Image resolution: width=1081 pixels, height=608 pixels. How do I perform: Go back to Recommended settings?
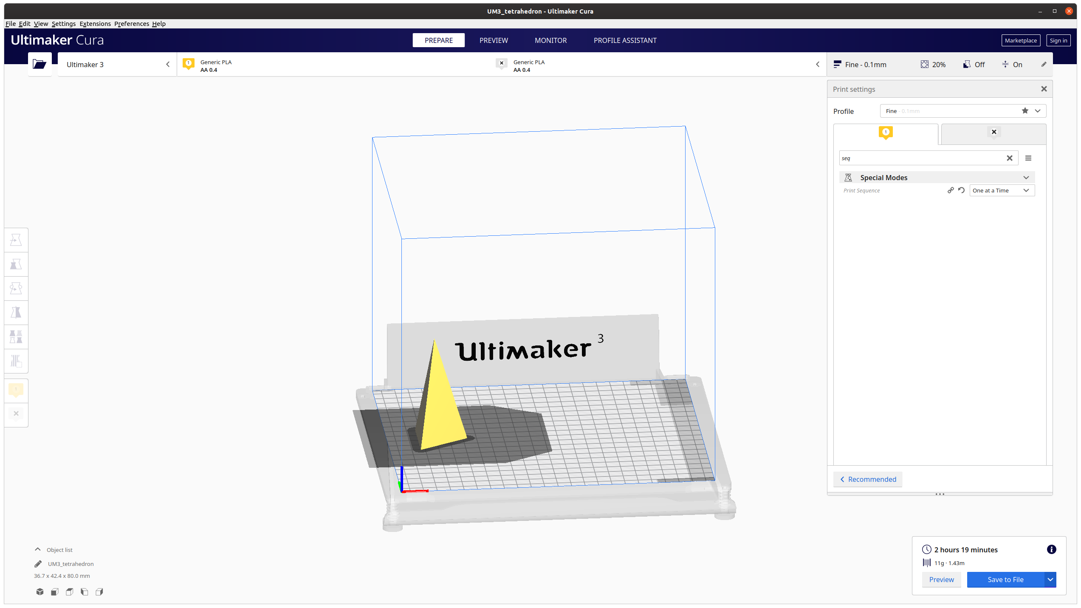click(x=868, y=479)
